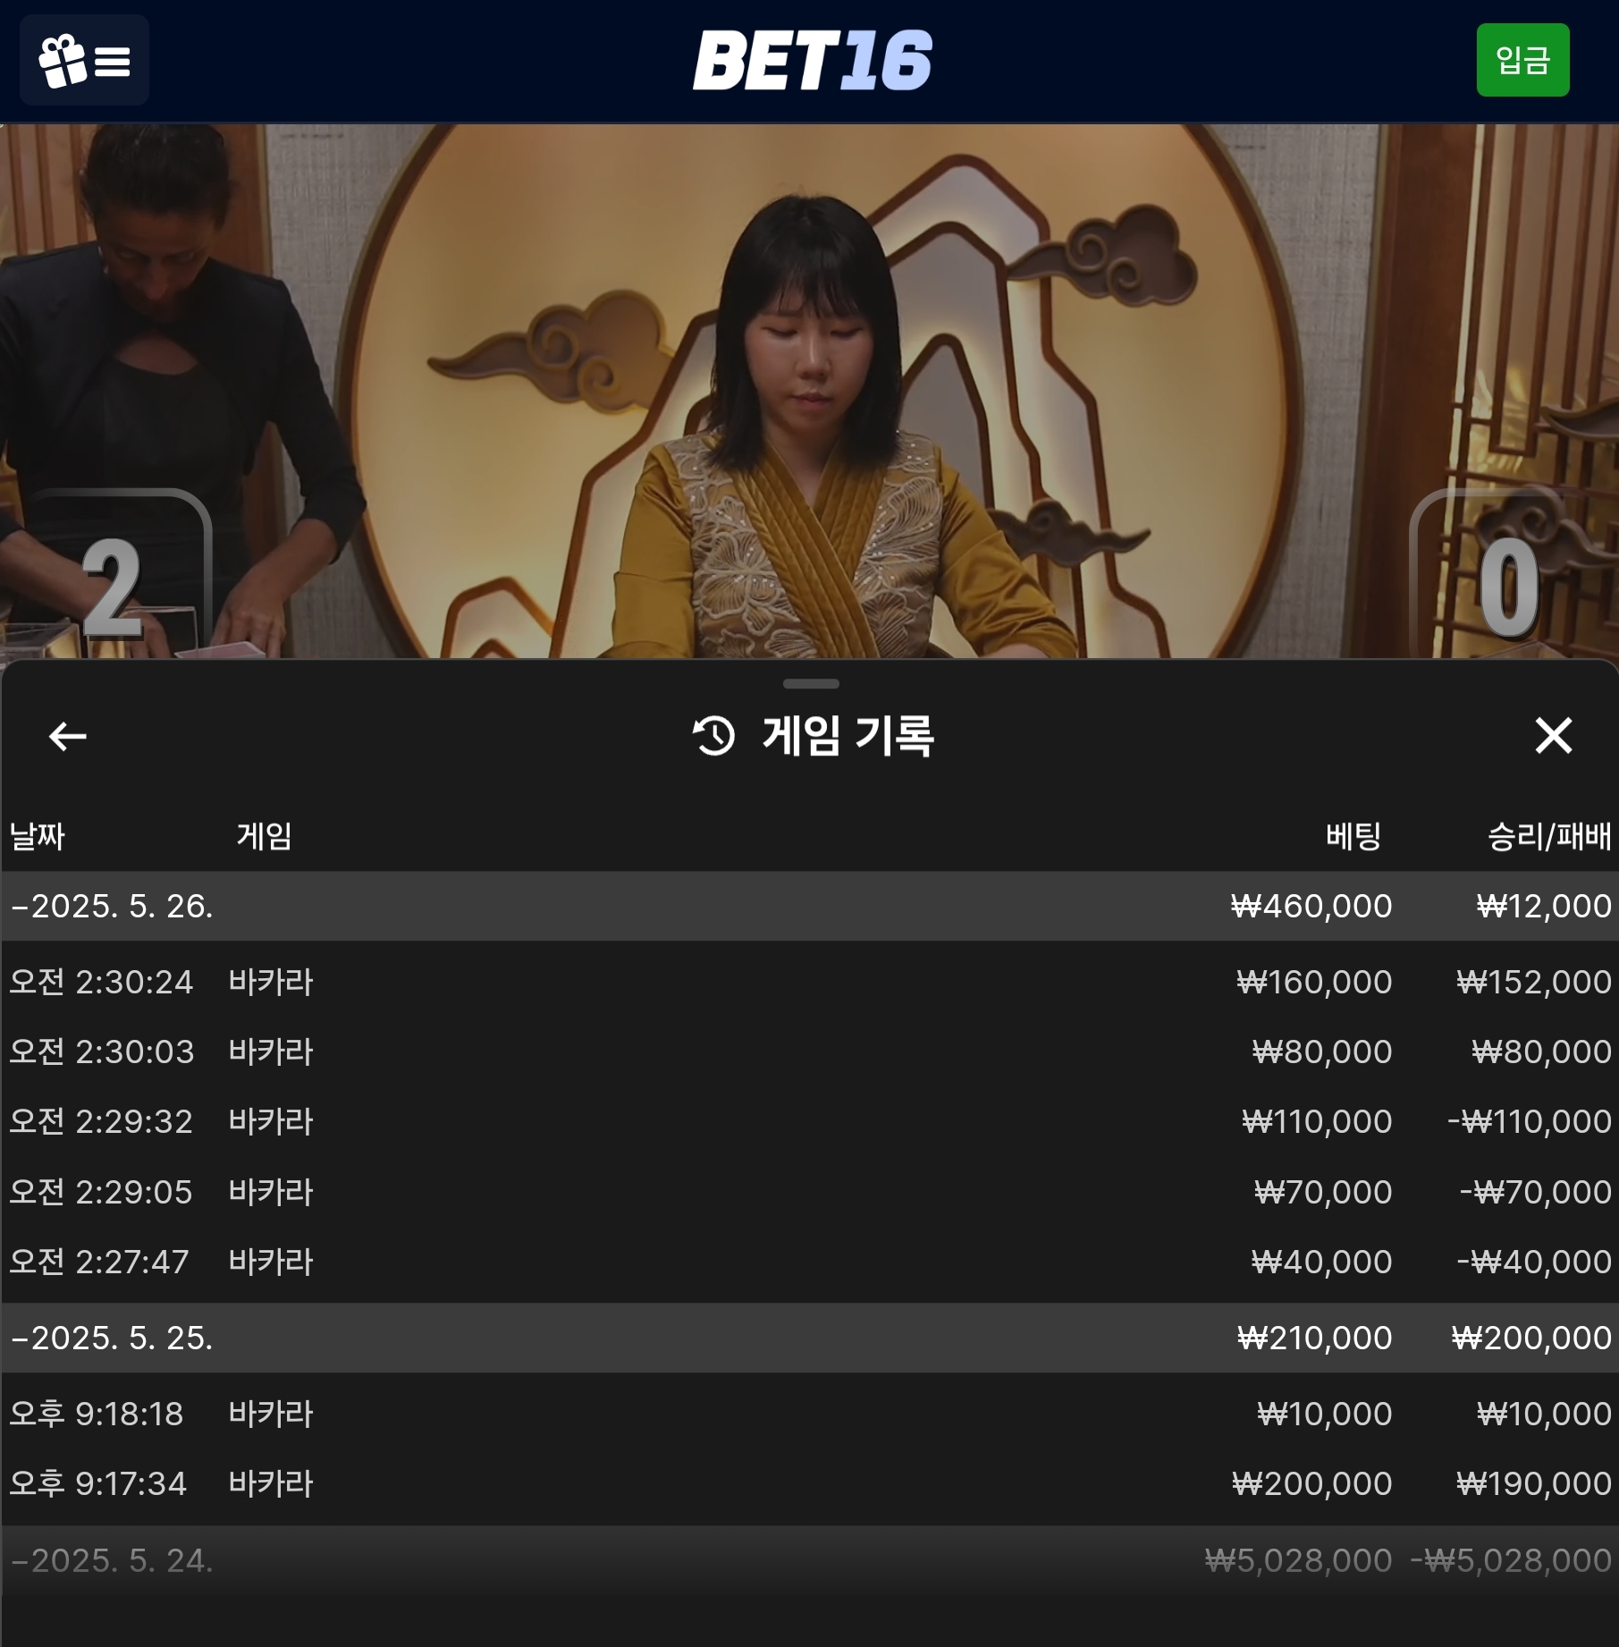Select the 오전 2:29:05 바카라 entry
Viewport: 1619px width, 1647px height.
809,1192
